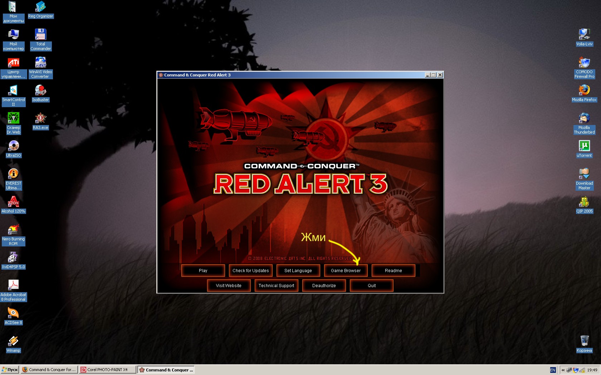601x375 pixels.
Task: Click the ACDSee 8 desktop icon
Action: click(x=13, y=316)
